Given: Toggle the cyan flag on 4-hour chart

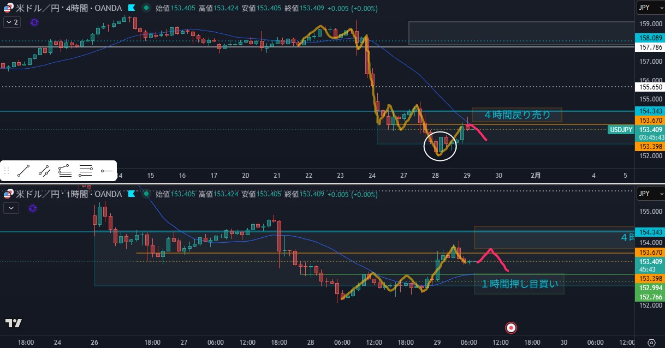Looking at the screenshot, I should click(131, 8).
